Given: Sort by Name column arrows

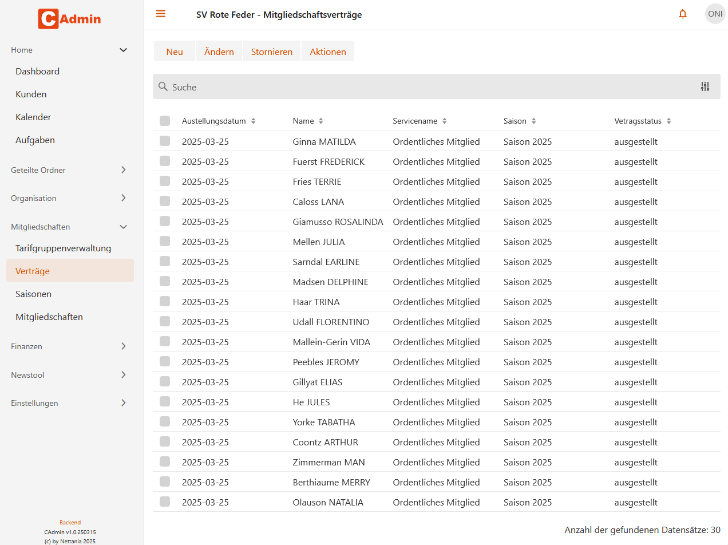Looking at the screenshot, I should coord(321,121).
